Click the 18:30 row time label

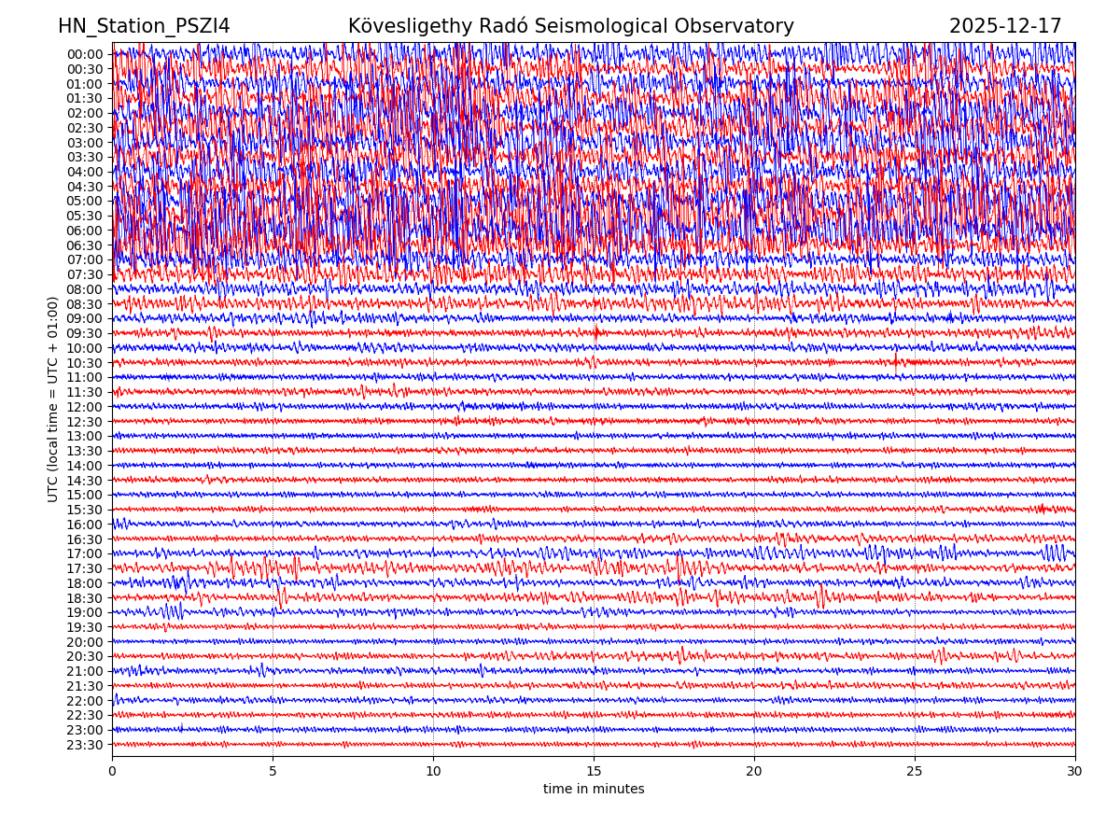coord(84,598)
